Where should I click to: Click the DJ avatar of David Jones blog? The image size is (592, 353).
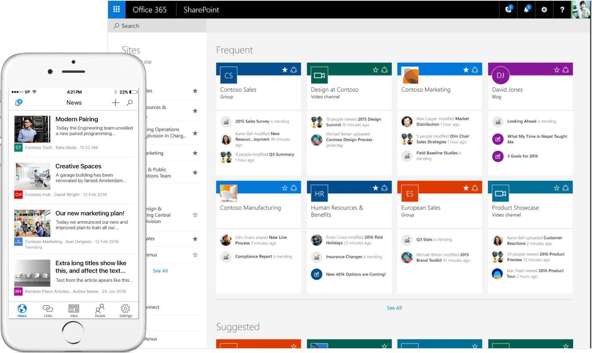click(501, 75)
